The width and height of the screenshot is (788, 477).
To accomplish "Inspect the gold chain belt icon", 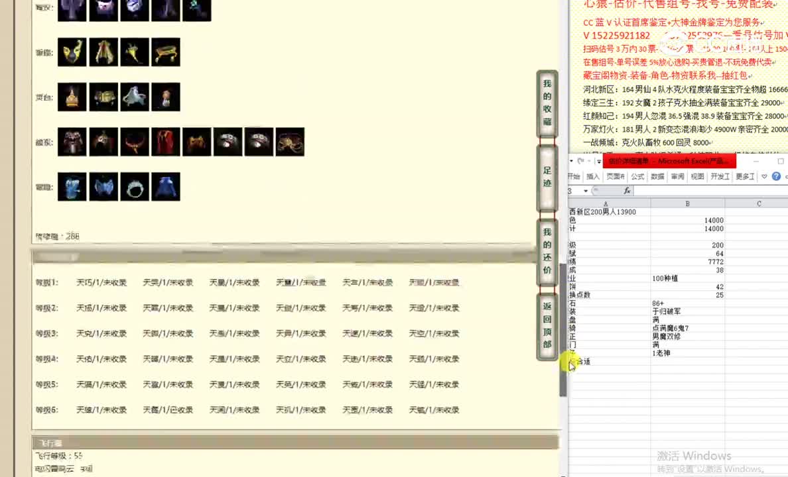I will [290, 142].
